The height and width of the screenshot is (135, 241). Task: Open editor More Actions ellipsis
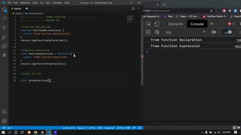[x=139, y=8]
